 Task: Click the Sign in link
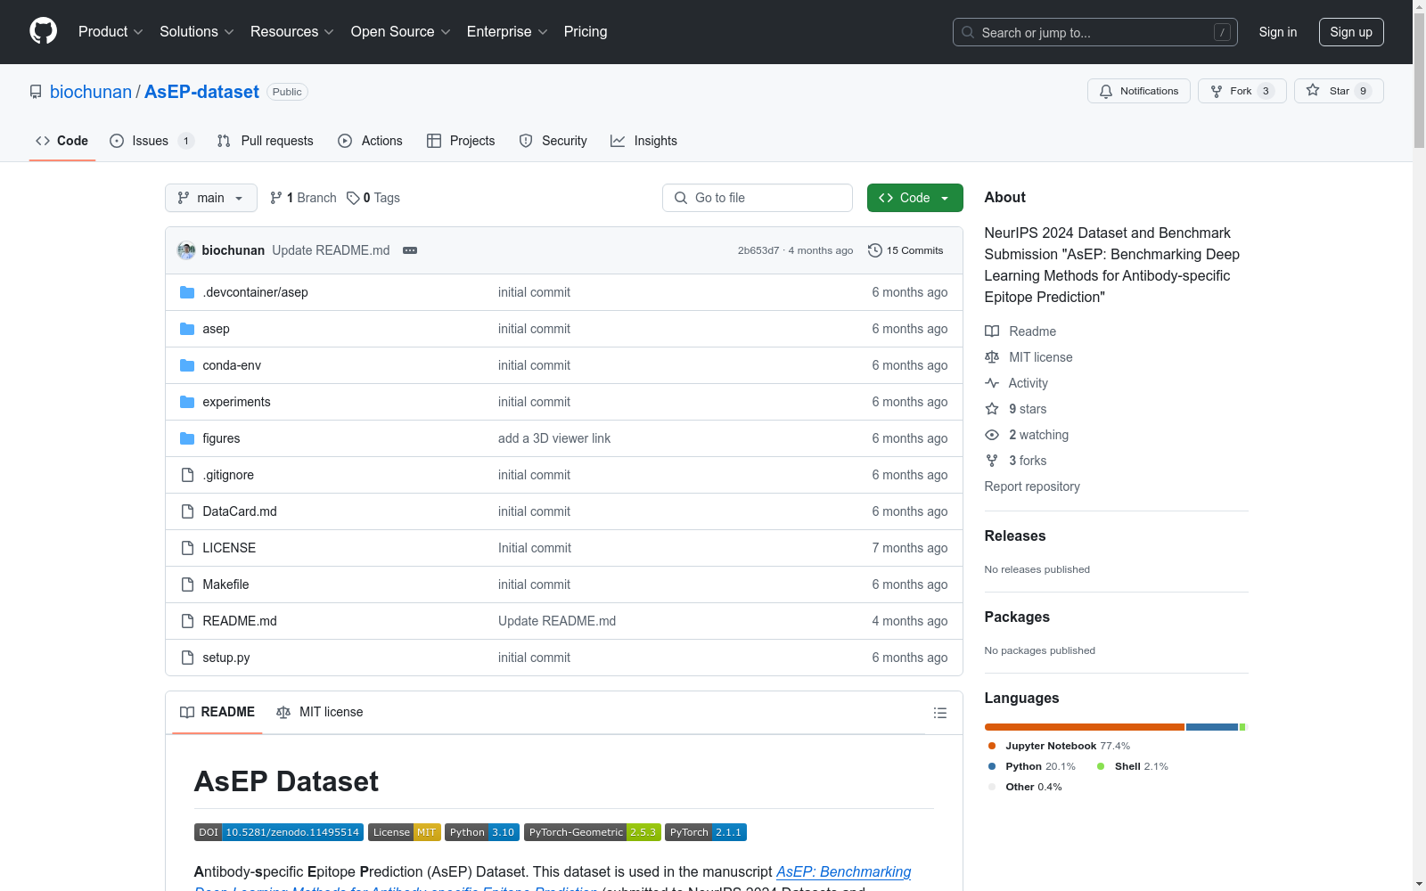point(1277,32)
